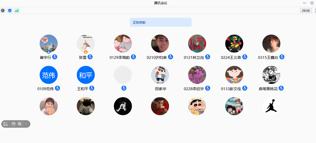This screenshot has height=143, width=316.
Task: Open the chat bubble icon
Action: point(20,124)
